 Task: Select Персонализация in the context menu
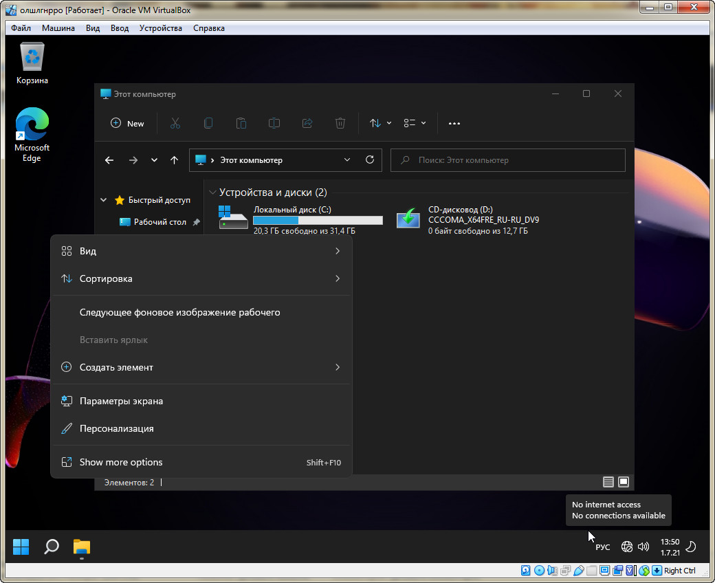pos(116,428)
